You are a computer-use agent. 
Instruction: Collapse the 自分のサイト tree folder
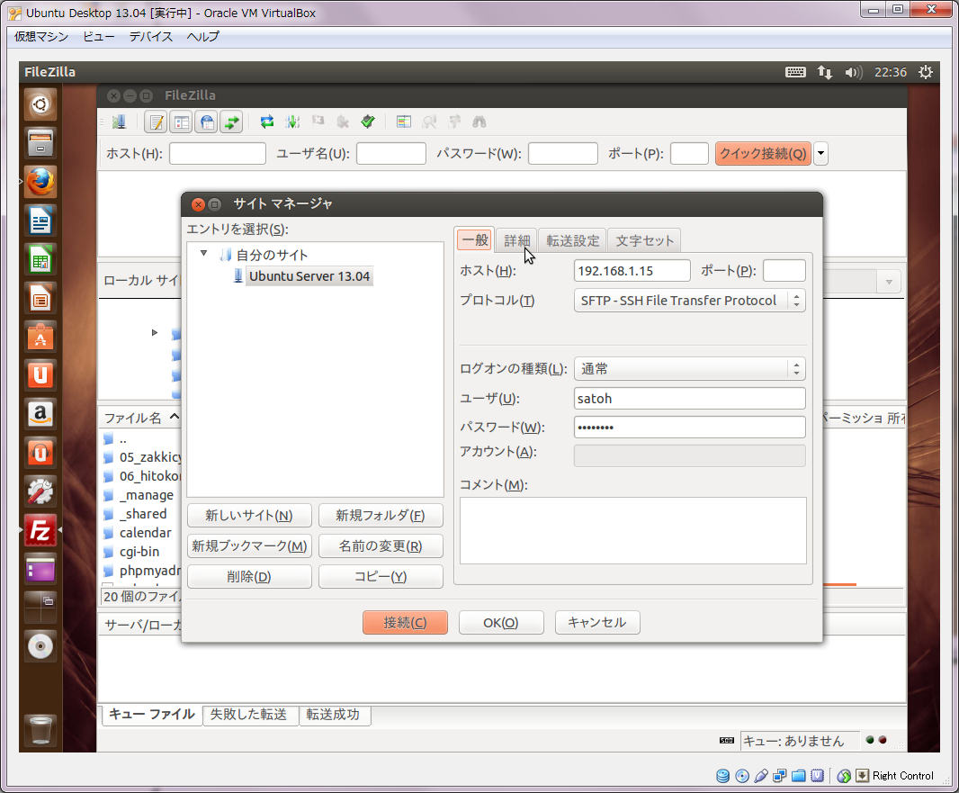pos(203,253)
